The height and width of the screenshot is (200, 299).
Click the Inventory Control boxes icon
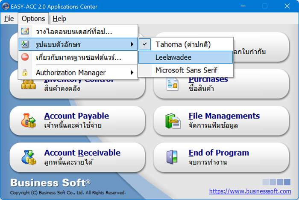tap(28, 84)
